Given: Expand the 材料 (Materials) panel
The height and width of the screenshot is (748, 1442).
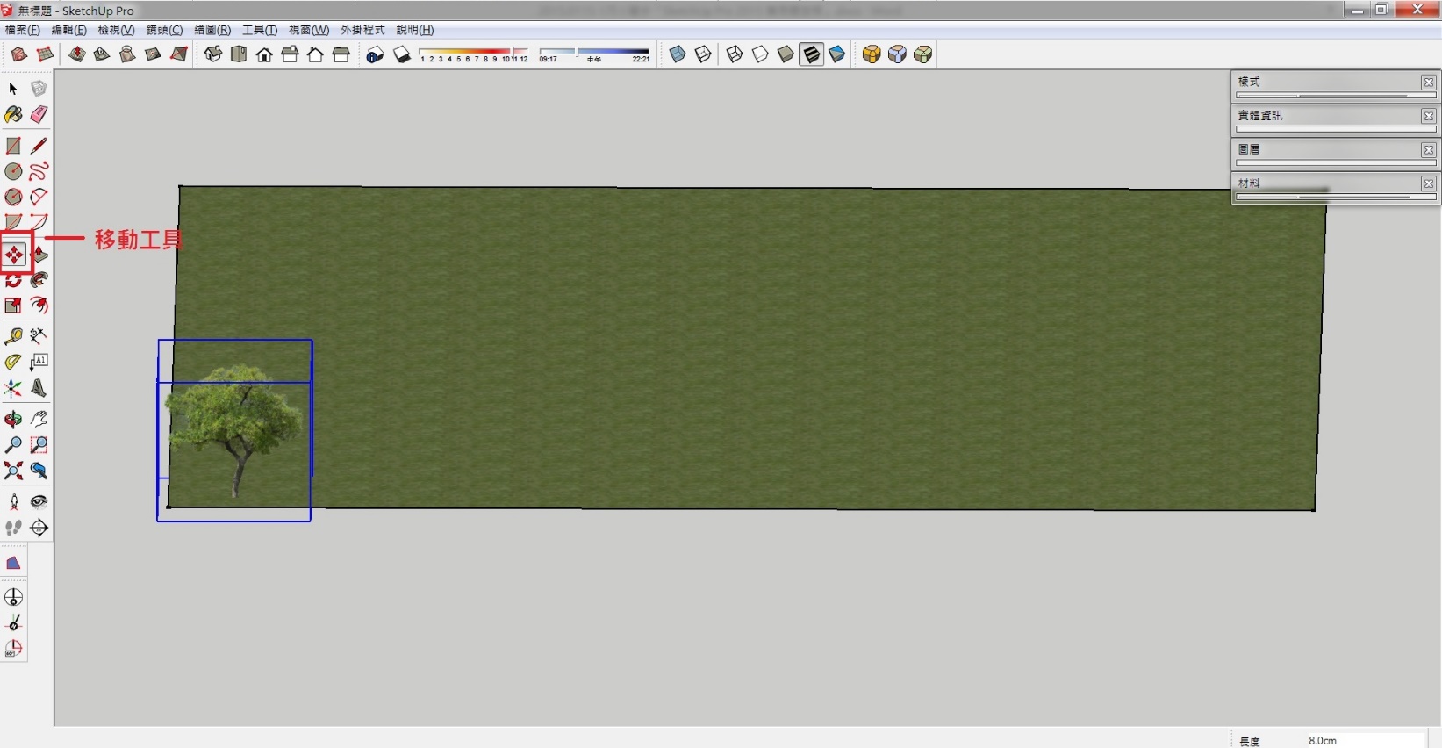Looking at the screenshot, I should click(1325, 183).
